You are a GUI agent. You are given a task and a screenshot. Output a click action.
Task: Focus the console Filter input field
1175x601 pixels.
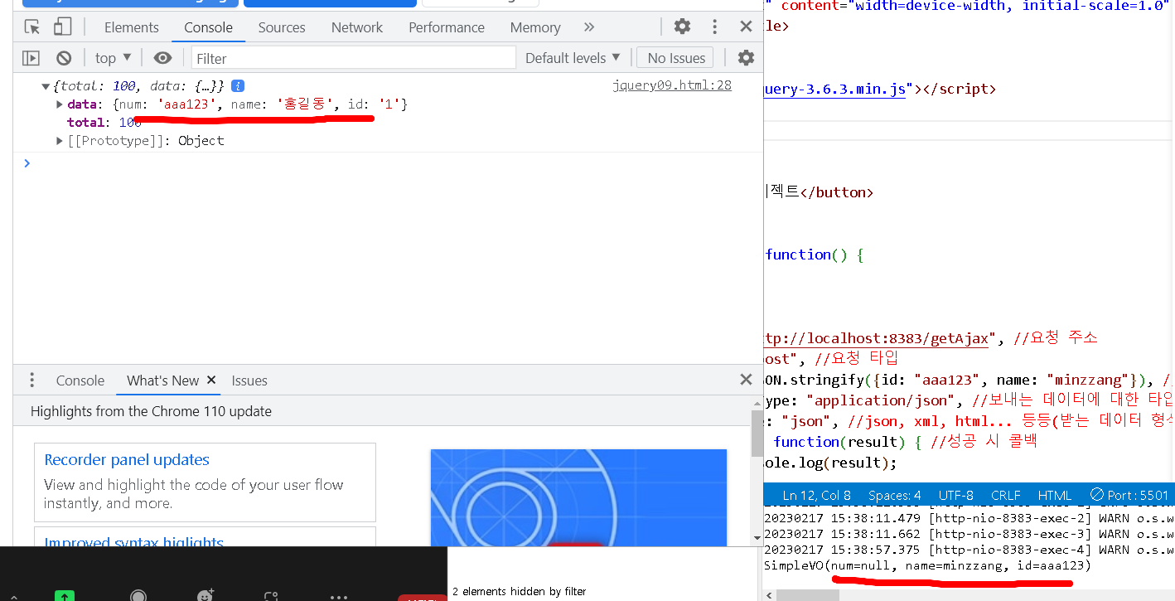(x=353, y=58)
